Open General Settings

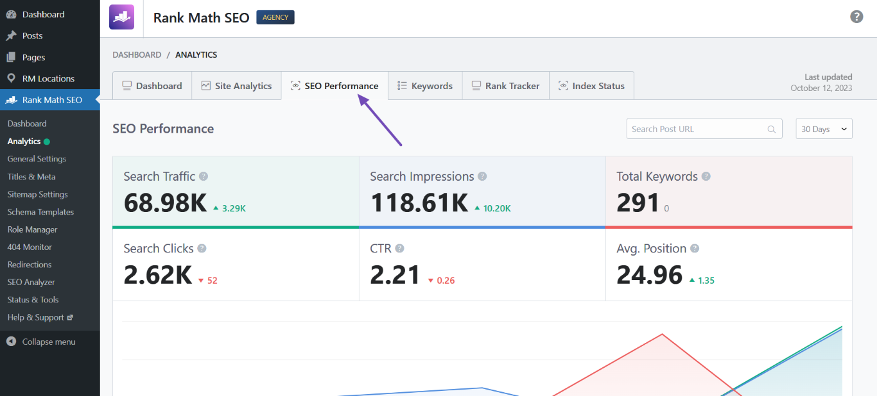pyautogui.click(x=37, y=159)
